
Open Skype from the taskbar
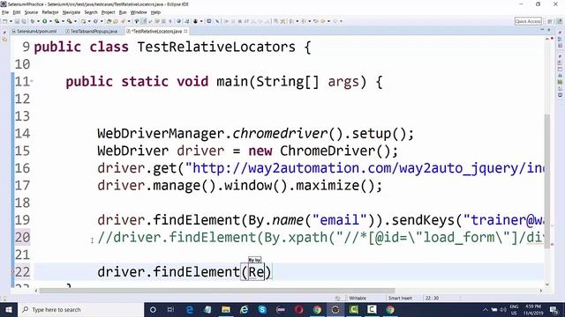pyautogui.click(x=262, y=309)
